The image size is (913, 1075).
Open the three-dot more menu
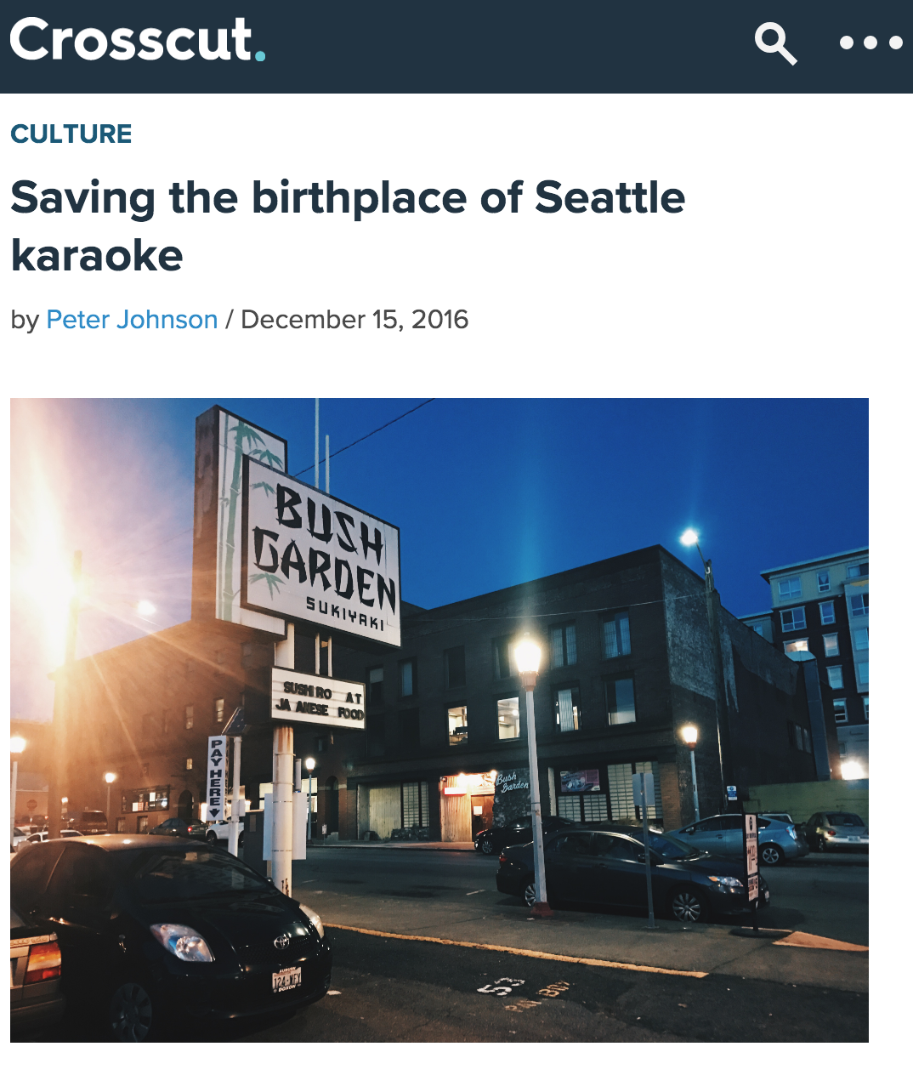[x=870, y=43]
